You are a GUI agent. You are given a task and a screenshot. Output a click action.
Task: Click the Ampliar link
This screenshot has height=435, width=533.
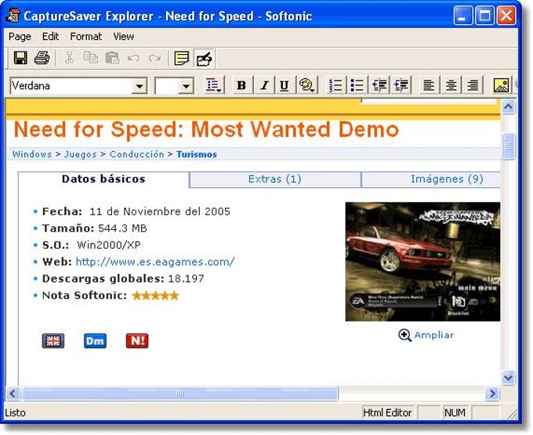[x=434, y=335]
